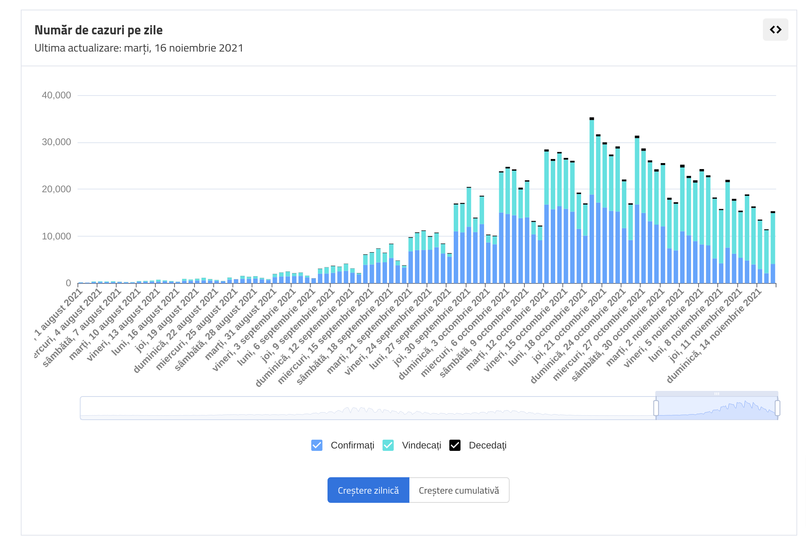
Task: Click the 40,000 y-axis label
Action: click(x=56, y=95)
